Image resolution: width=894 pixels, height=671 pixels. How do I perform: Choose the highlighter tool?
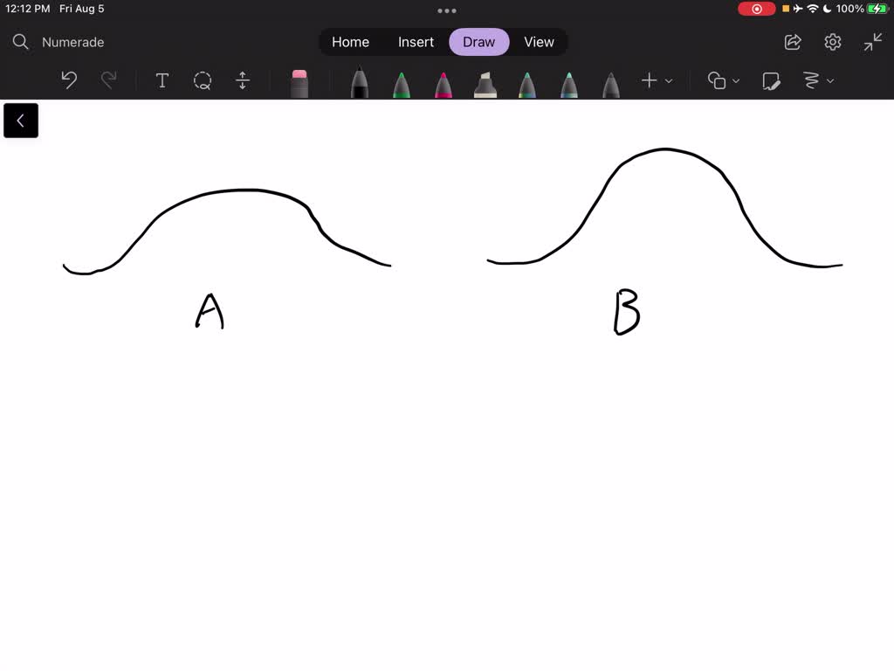[x=485, y=80]
